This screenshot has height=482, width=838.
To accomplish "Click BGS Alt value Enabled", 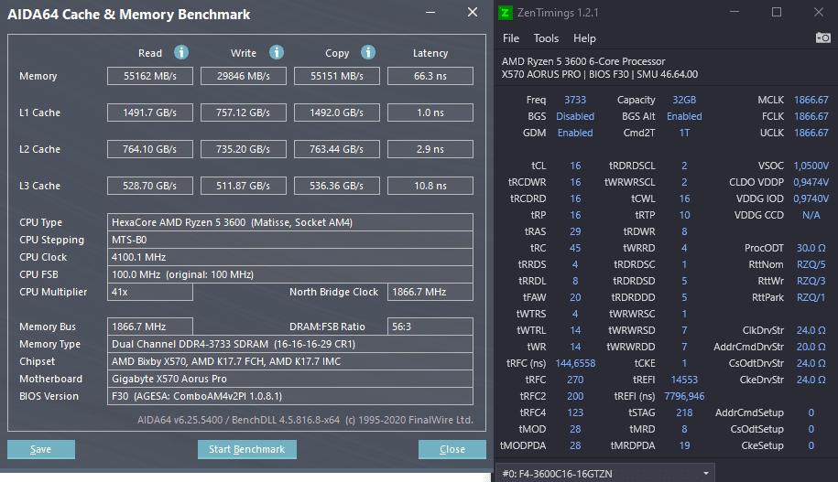I will (684, 116).
